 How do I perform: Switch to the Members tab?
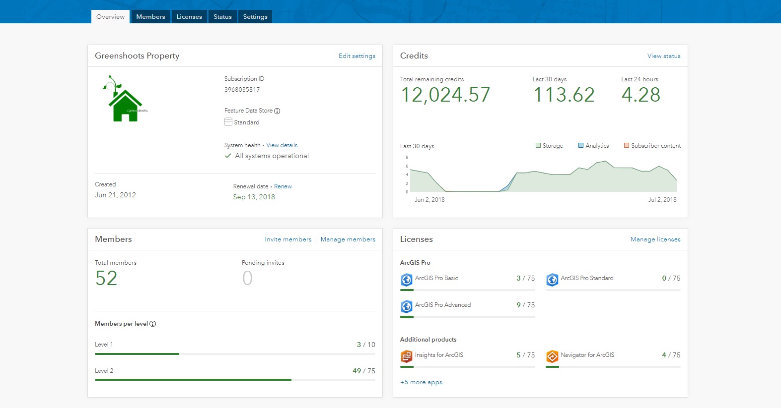pos(150,16)
